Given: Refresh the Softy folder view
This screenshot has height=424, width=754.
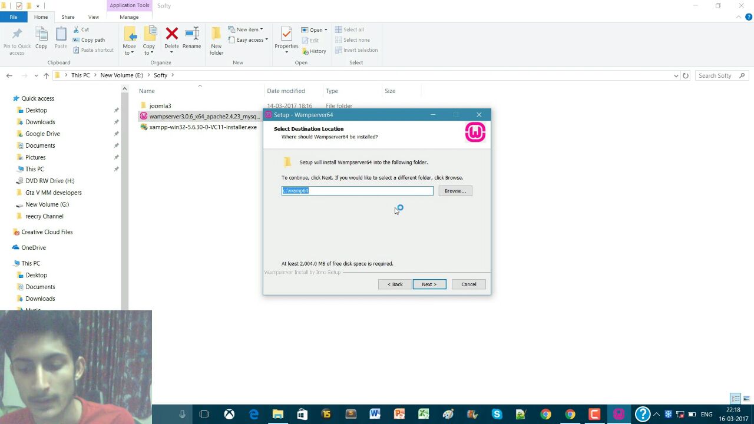Looking at the screenshot, I should point(685,75).
